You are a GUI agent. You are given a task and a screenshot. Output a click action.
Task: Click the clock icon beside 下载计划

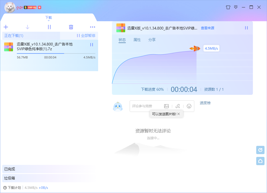coord(5,188)
